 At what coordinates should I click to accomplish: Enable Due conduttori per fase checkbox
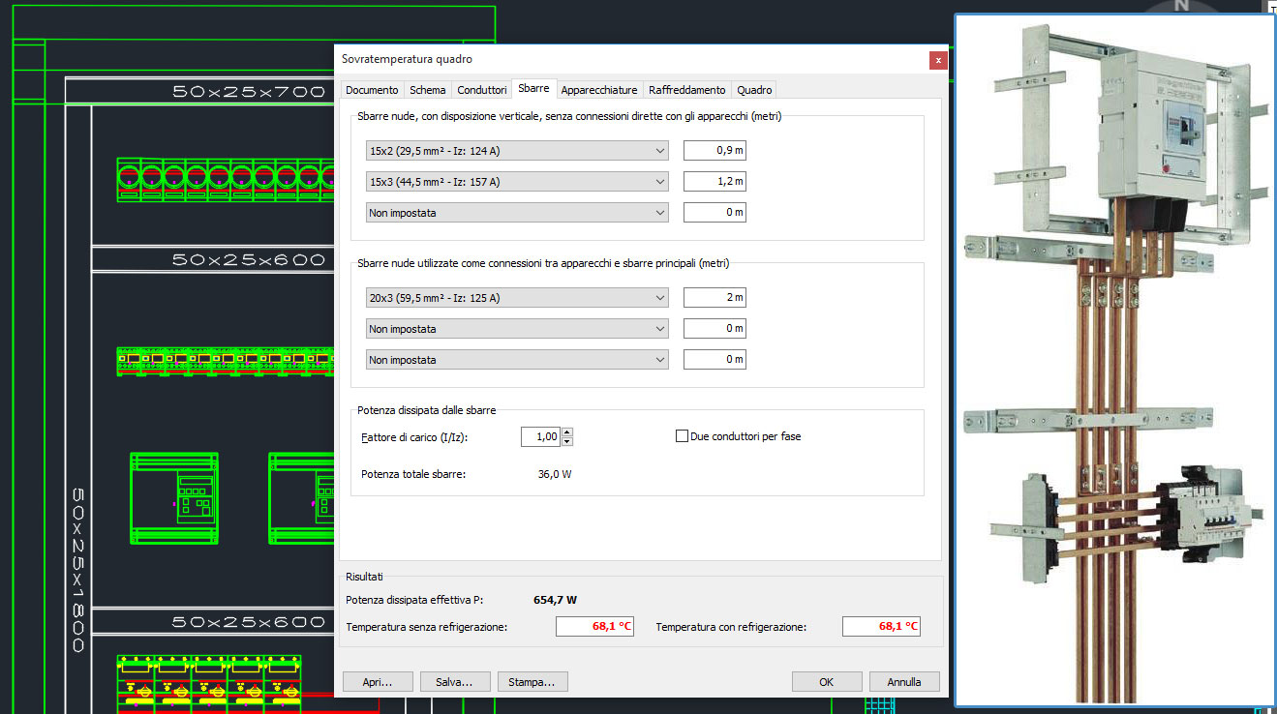click(682, 436)
